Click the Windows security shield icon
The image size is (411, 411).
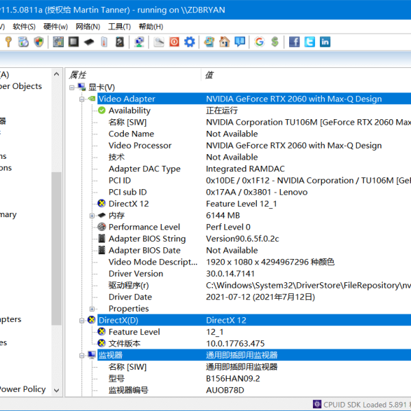pos(39,42)
